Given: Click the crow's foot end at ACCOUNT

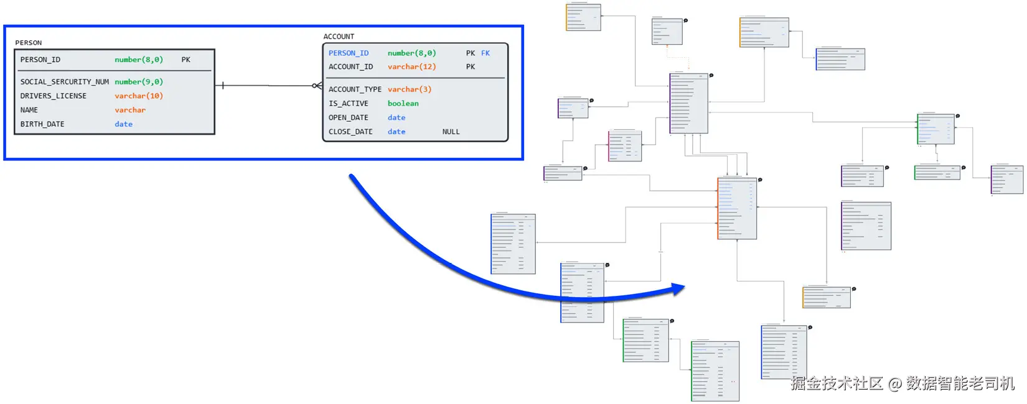Looking at the screenshot, I should tap(317, 86).
